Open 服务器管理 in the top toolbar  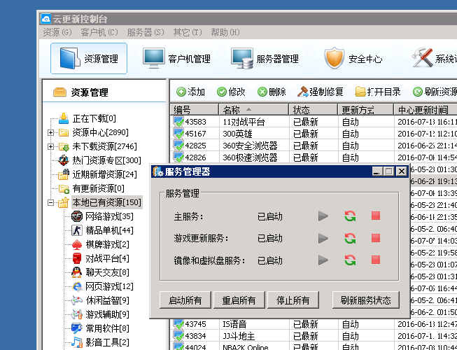click(265, 59)
